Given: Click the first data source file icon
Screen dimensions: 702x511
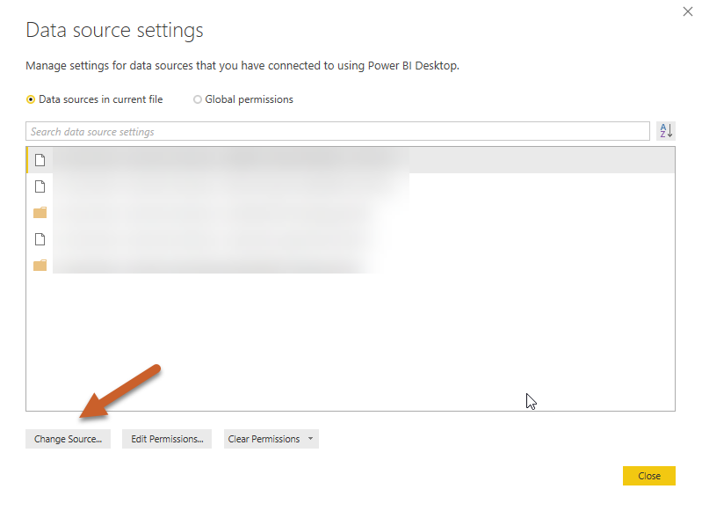Looking at the screenshot, I should point(40,160).
